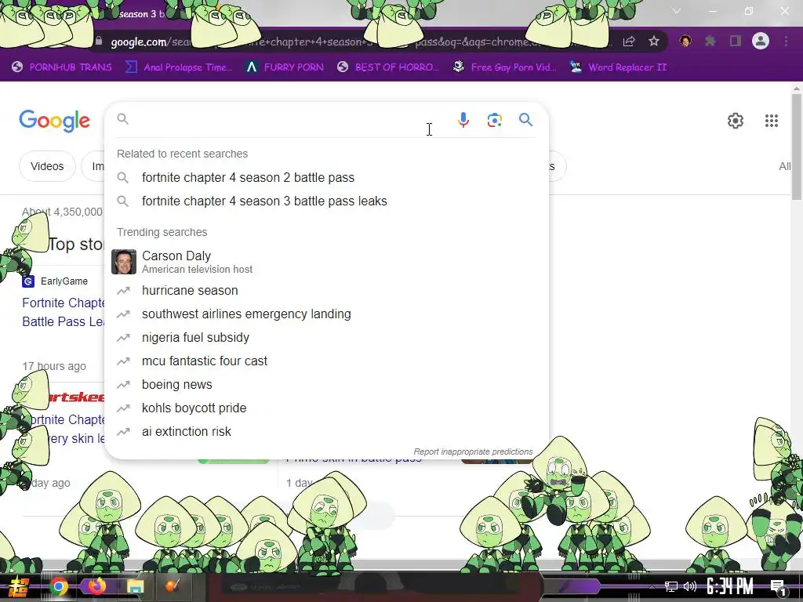Click the share page icon in address bar
The height and width of the screenshot is (602, 803).
click(x=629, y=42)
